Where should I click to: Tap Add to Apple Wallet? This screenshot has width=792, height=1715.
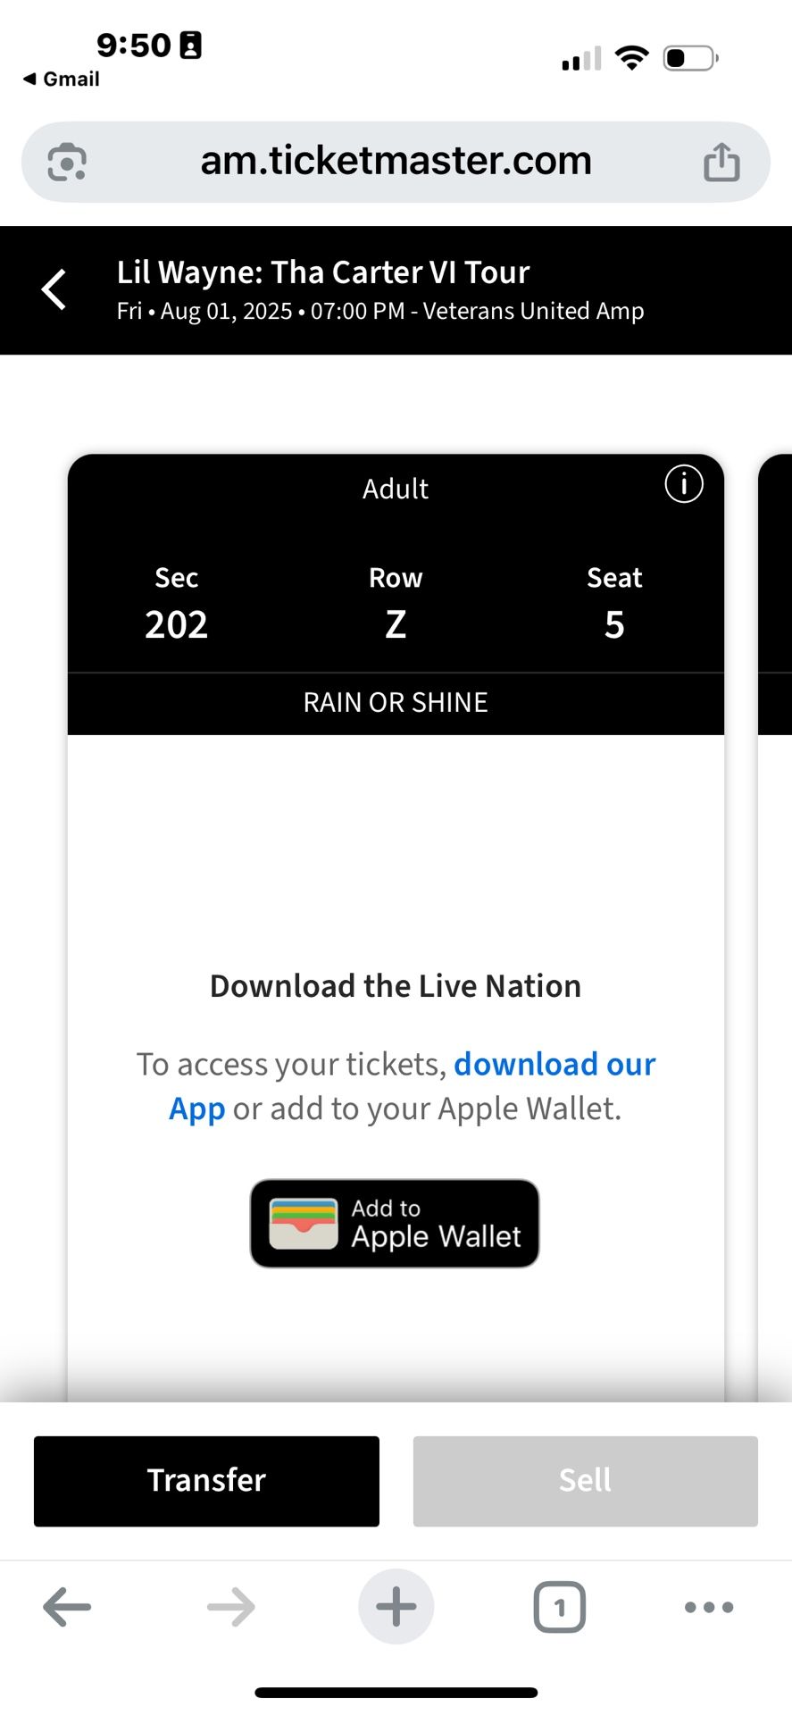[x=395, y=1224]
